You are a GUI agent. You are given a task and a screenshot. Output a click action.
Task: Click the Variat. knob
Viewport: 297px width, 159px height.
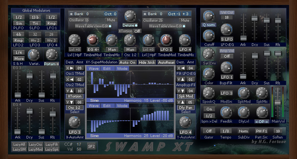[x=33, y=55]
